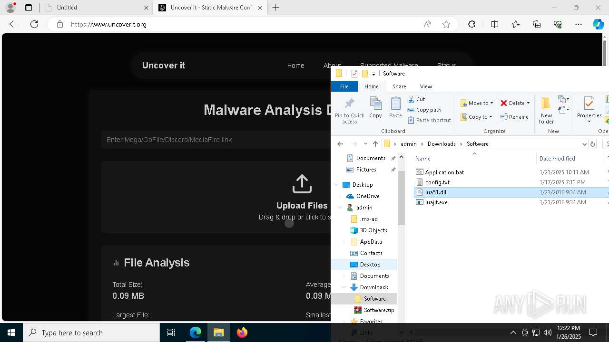609x342 pixels.
Task: Select Software.zip in tree
Action: (379, 310)
